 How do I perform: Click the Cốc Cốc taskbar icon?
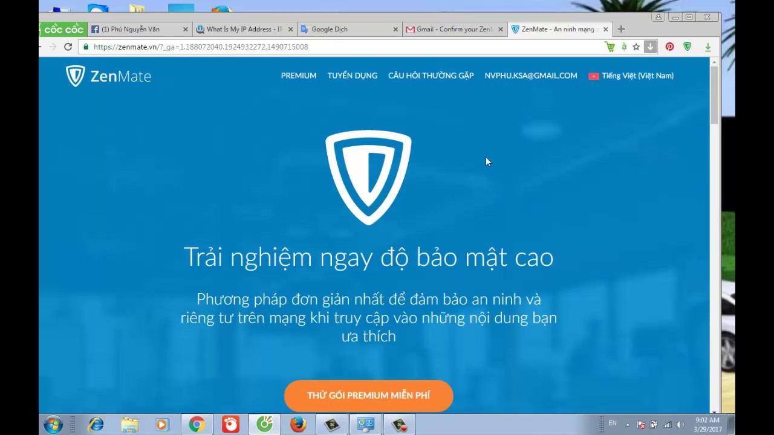click(x=264, y=425)
